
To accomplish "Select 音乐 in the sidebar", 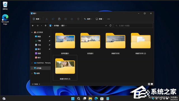I will point(38,58).
